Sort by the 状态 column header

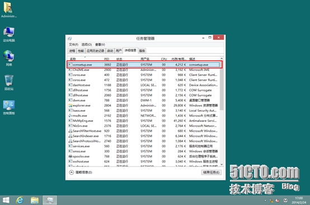click(127, 59)
